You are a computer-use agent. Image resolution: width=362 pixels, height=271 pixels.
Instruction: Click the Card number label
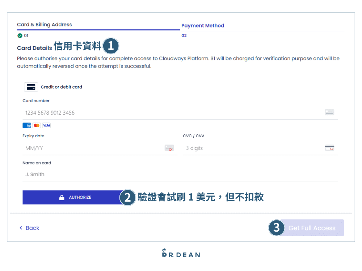click(x=36, y=101)
